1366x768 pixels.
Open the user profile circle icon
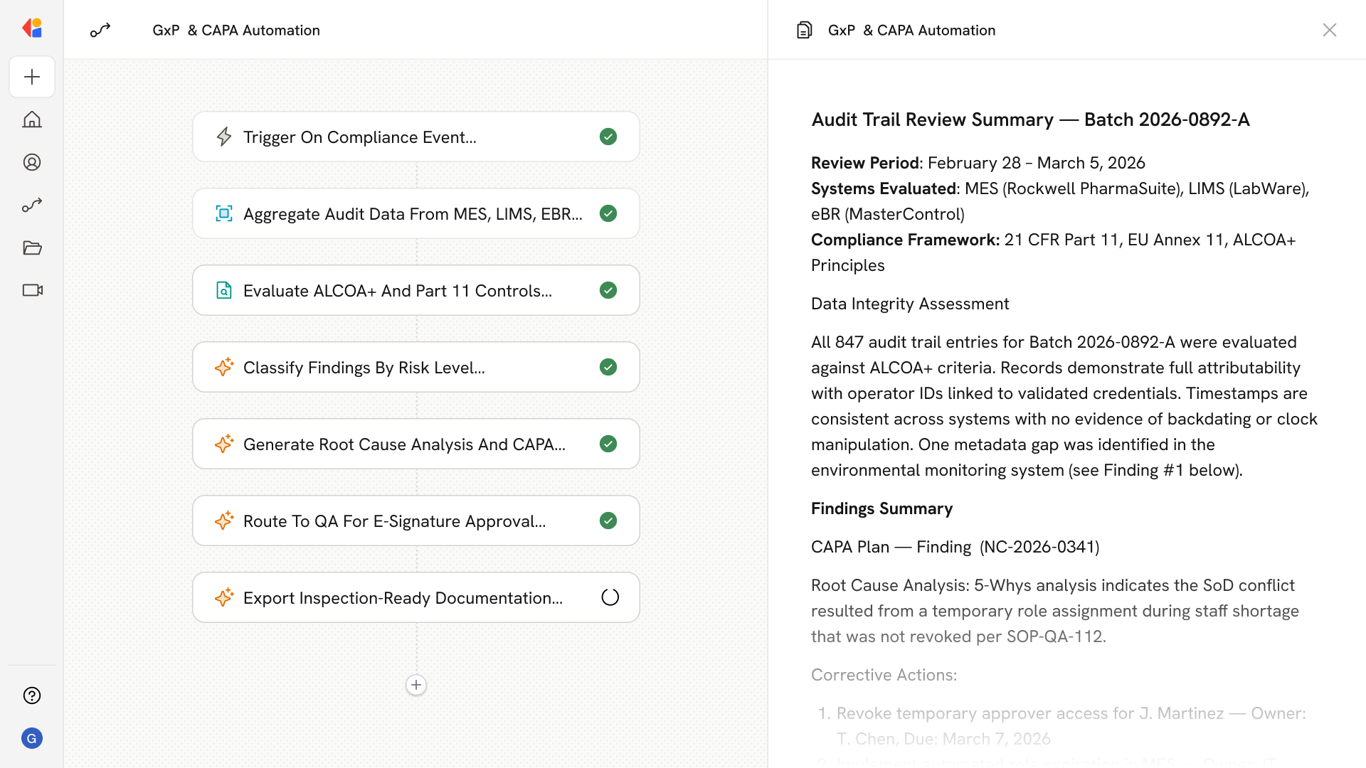[x=32, y=162]
